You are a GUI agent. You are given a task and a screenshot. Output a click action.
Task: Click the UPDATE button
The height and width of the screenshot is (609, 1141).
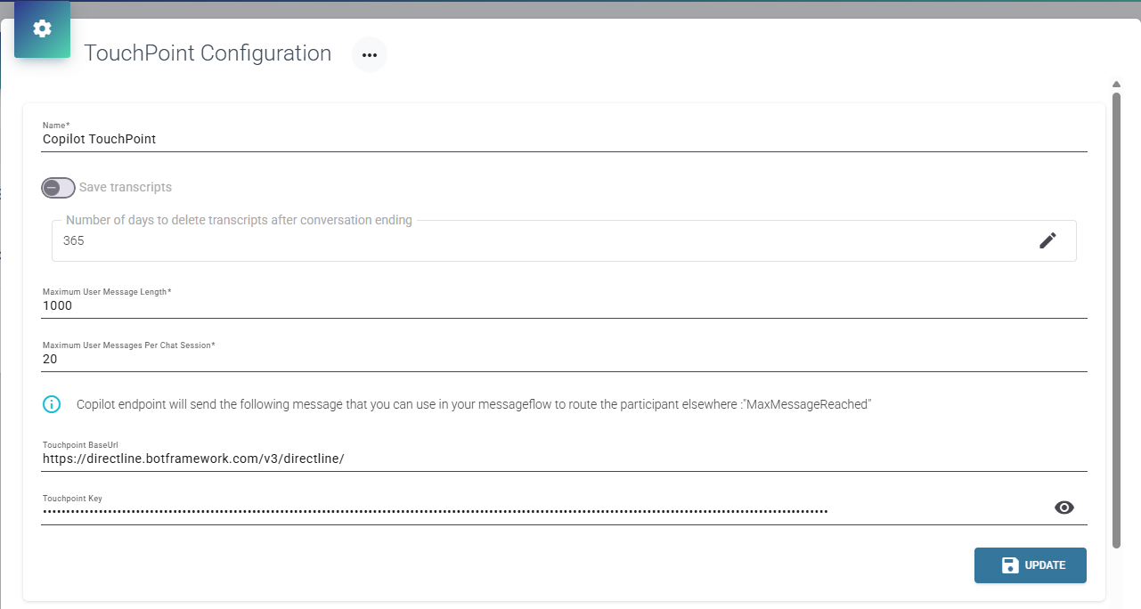coord(1031,565)
